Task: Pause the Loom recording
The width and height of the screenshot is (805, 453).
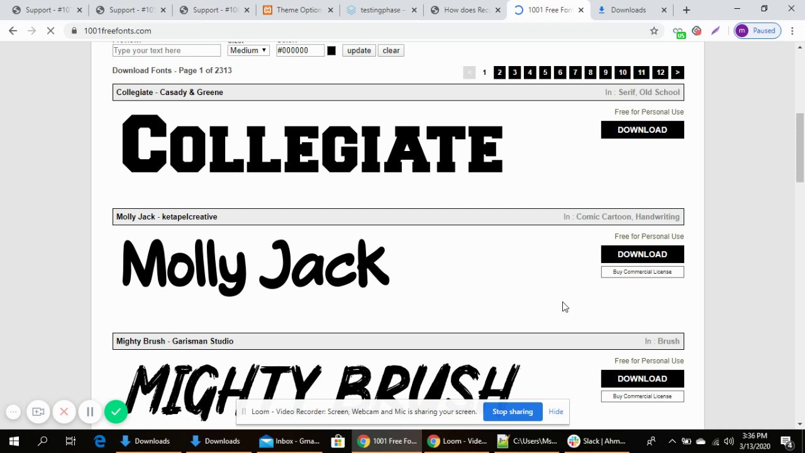Action: [90, 412]
